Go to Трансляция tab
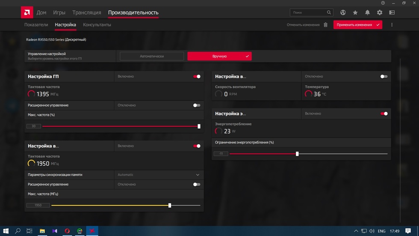Screen dimensions: 419x236 click(86, 12)
